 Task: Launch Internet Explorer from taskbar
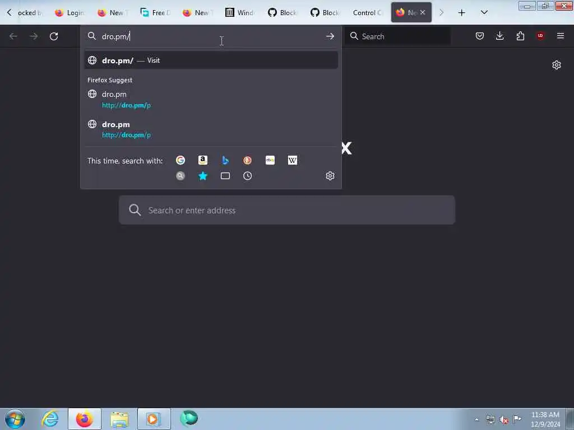(50, 419)
